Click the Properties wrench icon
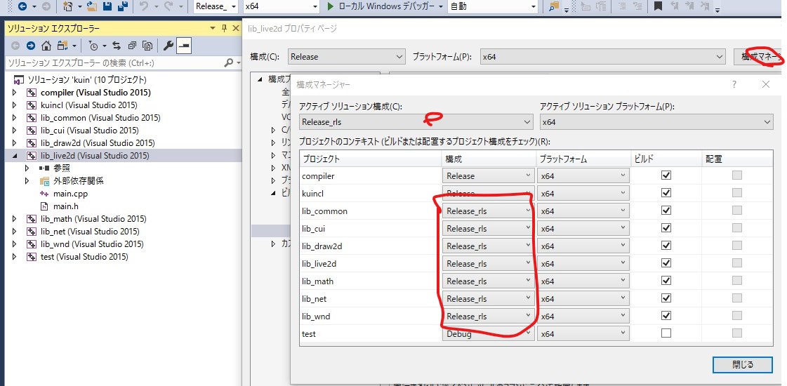The image size is (787, 386). click(x=168, y=46)
